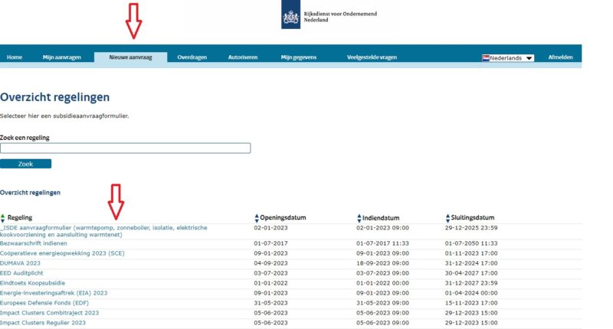Image resolution: width=613 pixels, height=329 pixels.
Task: Click the Rijksdienst voor Ondernemend Nederland logo
Action: pyautogui.click(x=291, y=18)
